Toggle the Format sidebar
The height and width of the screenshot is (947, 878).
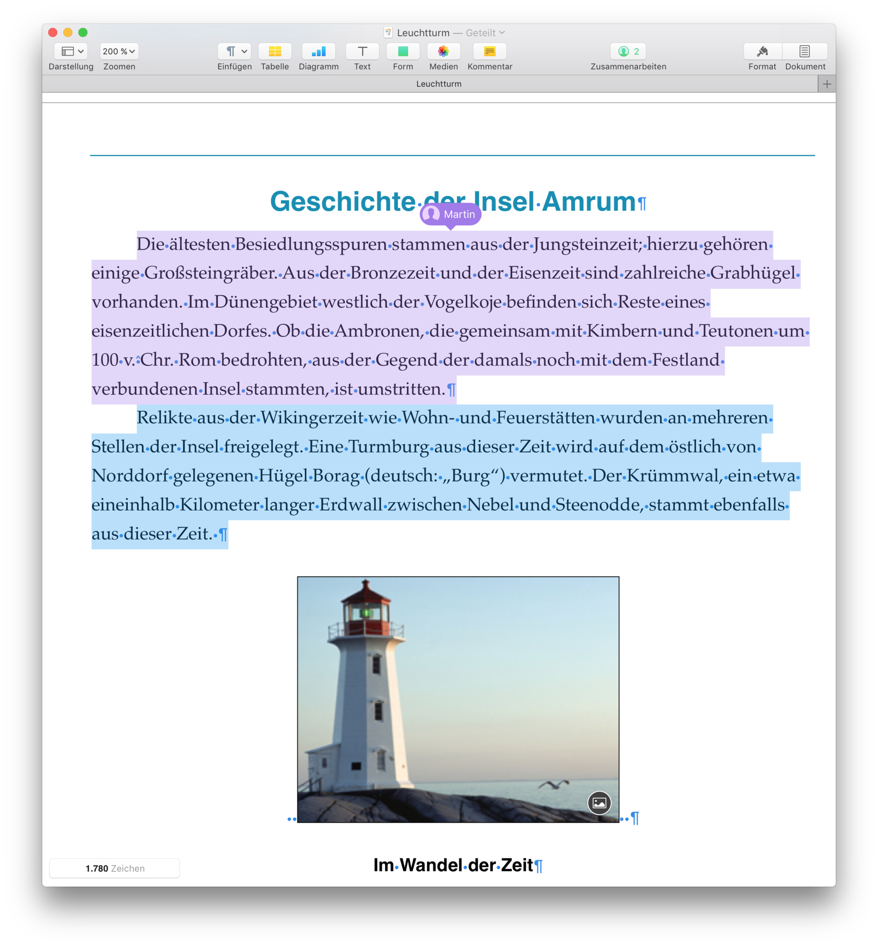tap(762, 51)
